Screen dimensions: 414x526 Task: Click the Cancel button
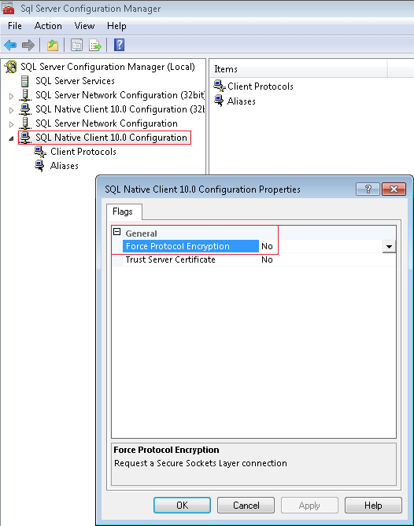tap(246, 506)
